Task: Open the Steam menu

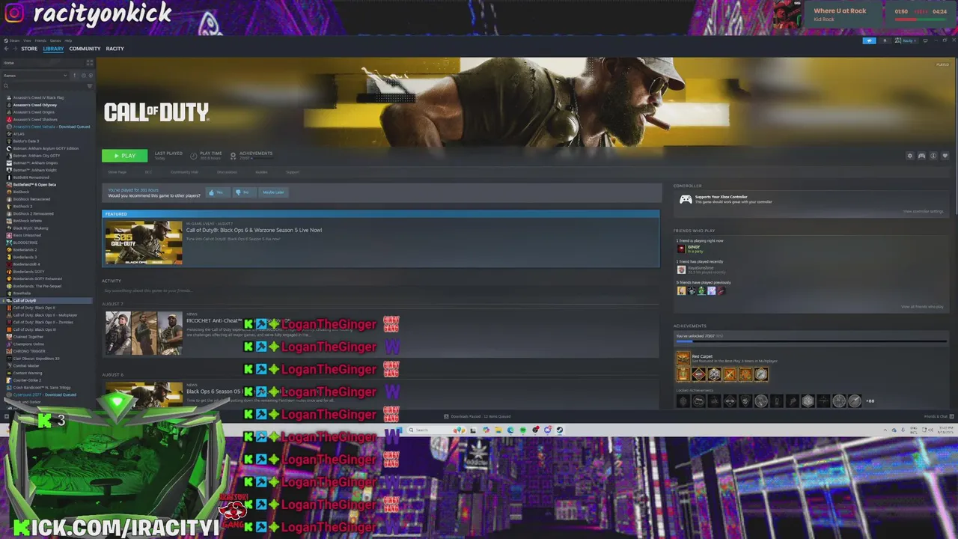Action: (13, 40)
